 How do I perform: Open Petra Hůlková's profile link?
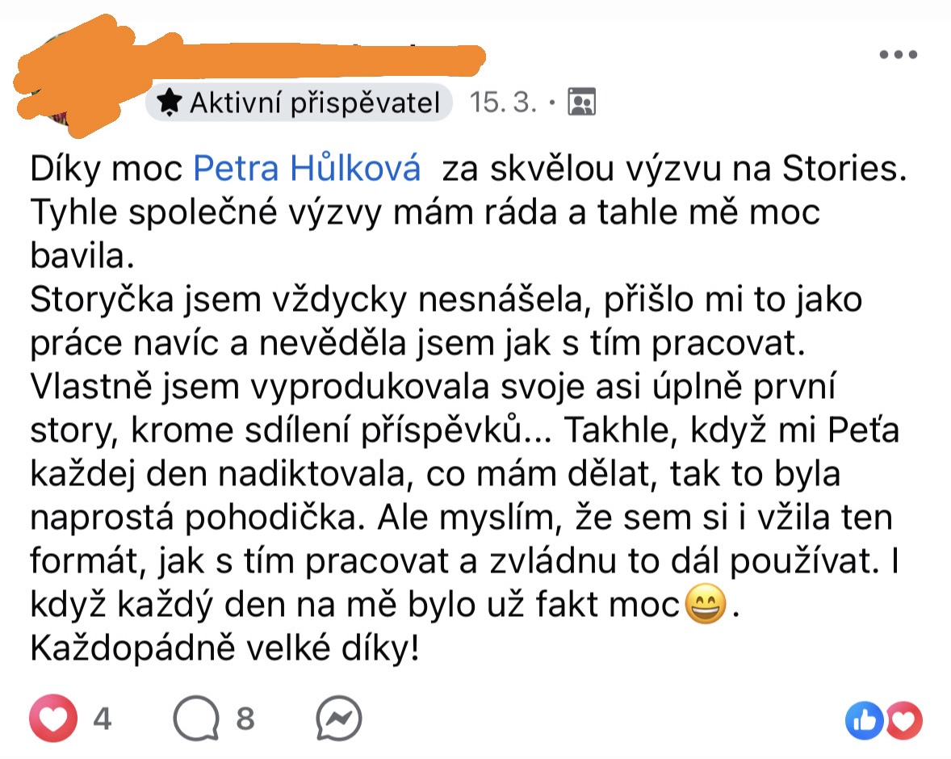point(308,170)
